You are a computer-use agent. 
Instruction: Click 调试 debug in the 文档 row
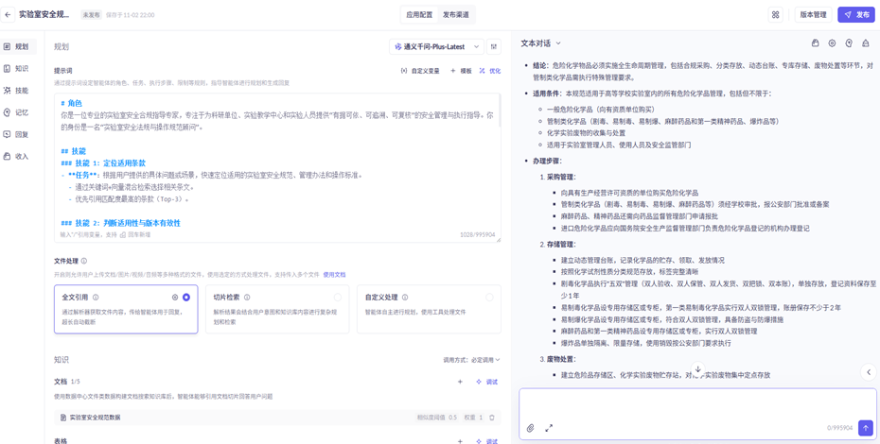487,382
